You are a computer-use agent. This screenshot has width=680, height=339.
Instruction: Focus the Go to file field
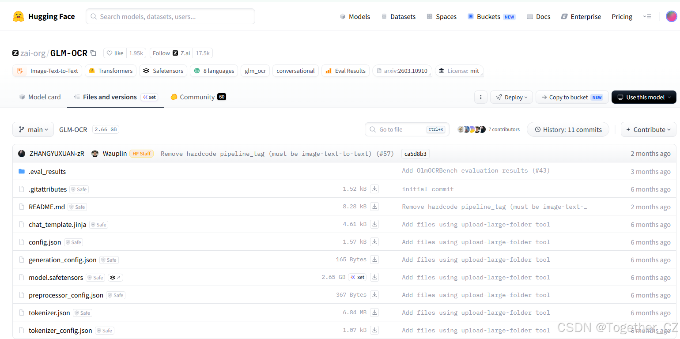click(x=407, y=129)
